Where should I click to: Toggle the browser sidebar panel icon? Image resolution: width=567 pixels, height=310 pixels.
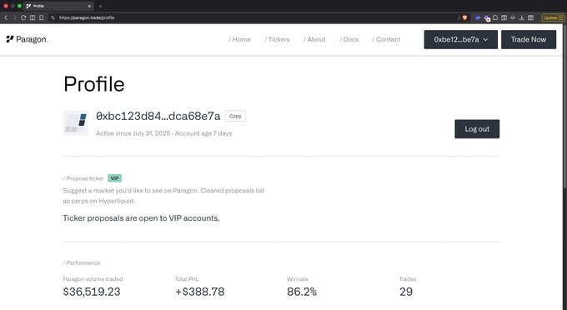pyautogui.click(x=33, y=17)
